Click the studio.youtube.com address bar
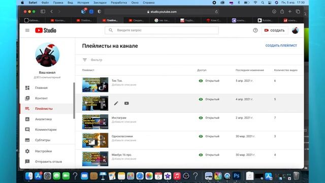The height and width of the screenshot is (183, 325). pos(161,12)
